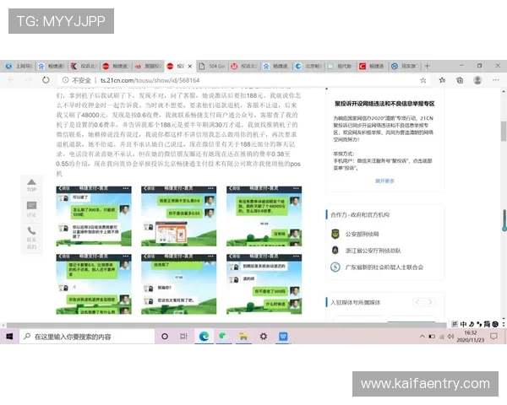This screenshot has height=405, width=507.
Task: Open Edge settings and more menu
Action: coord(496,80)
